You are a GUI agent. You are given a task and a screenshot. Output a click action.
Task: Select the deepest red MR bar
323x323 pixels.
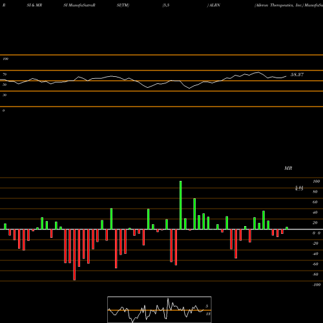pyautogui.click(x=74, y=255)
